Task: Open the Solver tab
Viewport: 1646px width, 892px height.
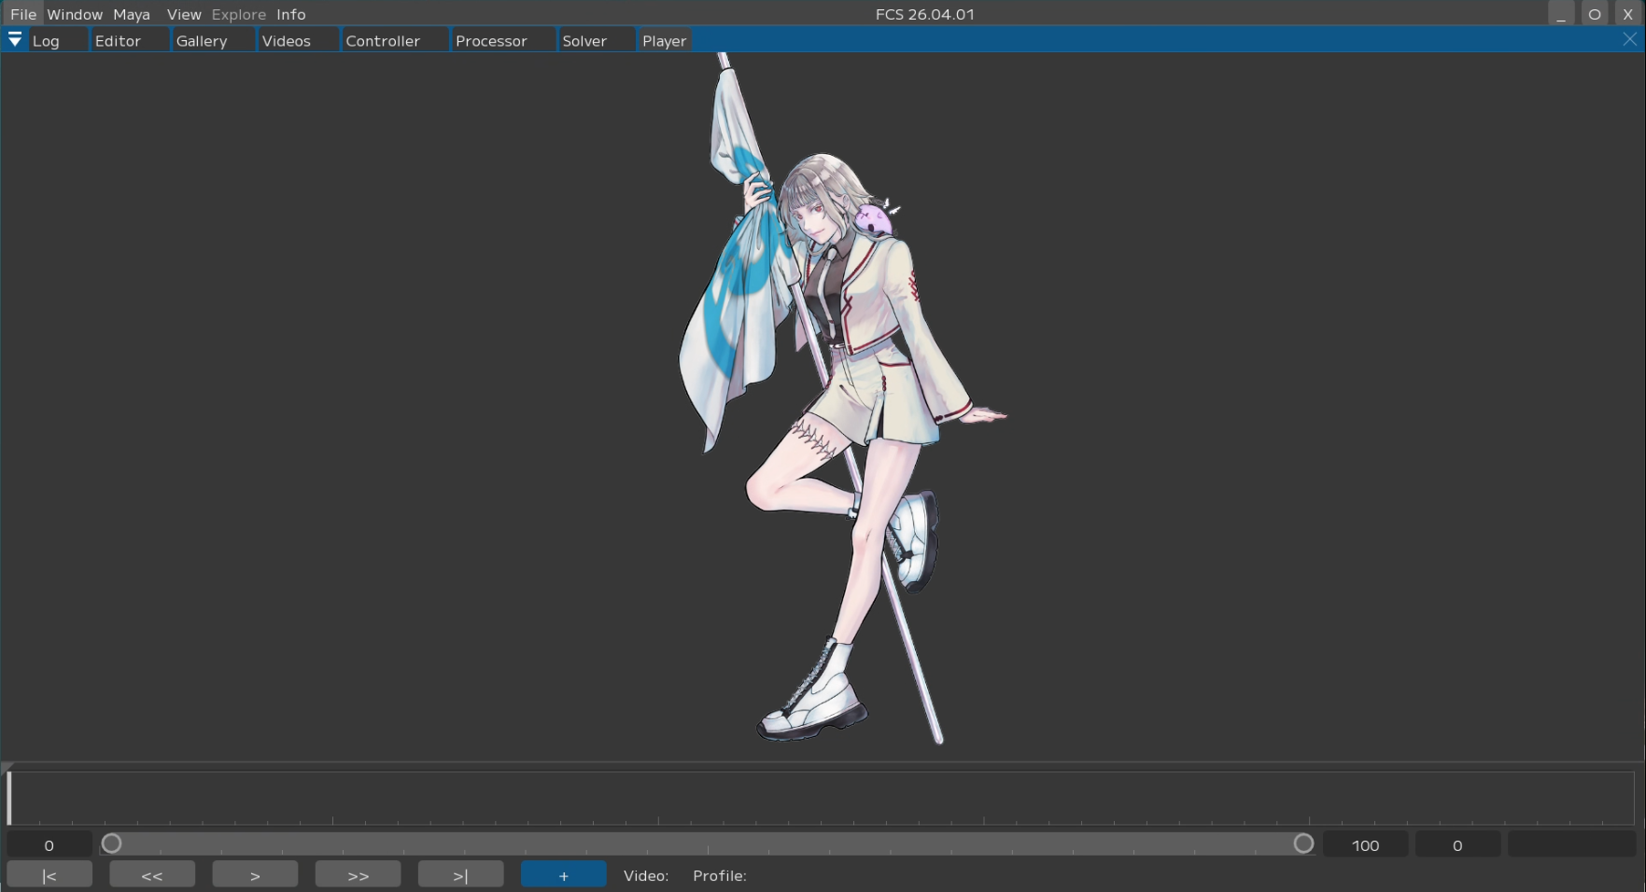Action: coord(584,41)
